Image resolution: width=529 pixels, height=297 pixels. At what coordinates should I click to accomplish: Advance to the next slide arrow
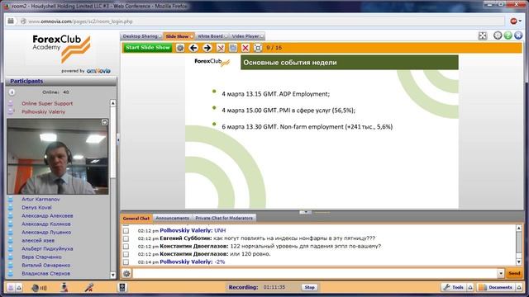click(x=207, y=48)
